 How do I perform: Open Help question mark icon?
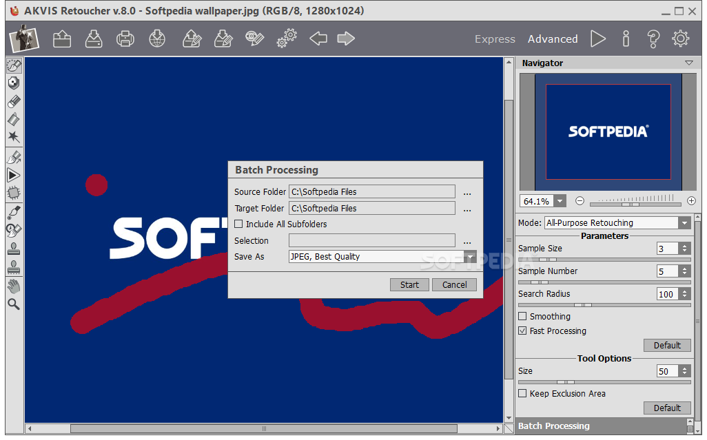pyautogui.click(x=653, y=39)
